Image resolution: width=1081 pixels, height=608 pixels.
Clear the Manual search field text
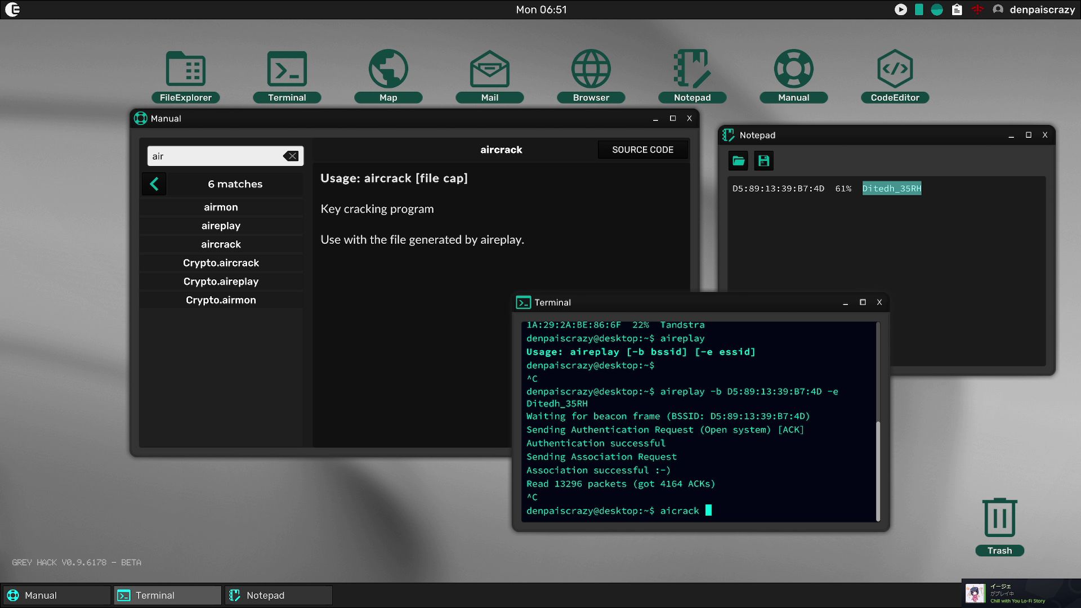[291, 157]
